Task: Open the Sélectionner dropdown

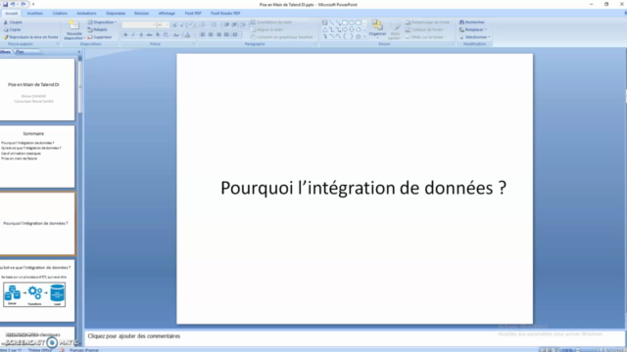Action: (474, 37)
